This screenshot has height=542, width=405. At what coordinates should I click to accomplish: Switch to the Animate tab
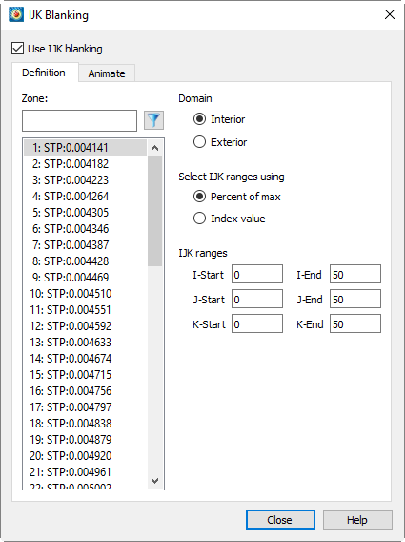point(107,73)
